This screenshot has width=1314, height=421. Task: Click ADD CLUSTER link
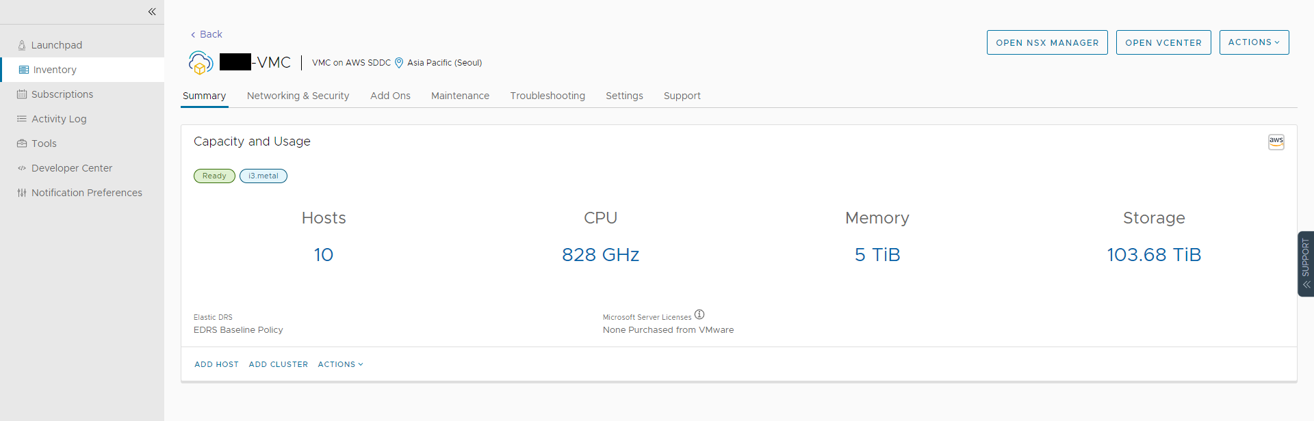[x=278, y=364]
